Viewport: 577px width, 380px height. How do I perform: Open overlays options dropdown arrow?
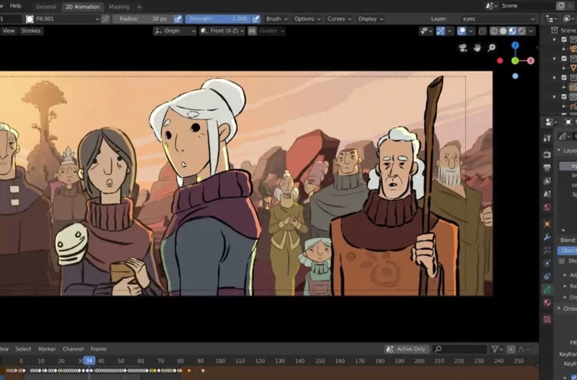tap(471, 31)
